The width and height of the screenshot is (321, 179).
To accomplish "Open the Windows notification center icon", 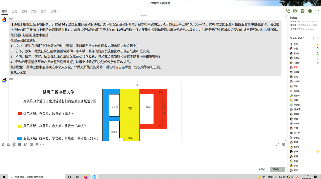I will pyautogui.click(x=316, y=177).
